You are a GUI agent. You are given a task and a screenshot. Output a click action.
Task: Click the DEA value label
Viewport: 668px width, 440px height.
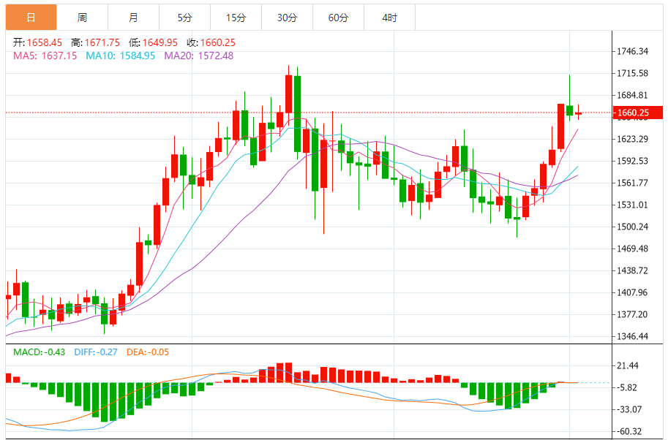[147, 352]
